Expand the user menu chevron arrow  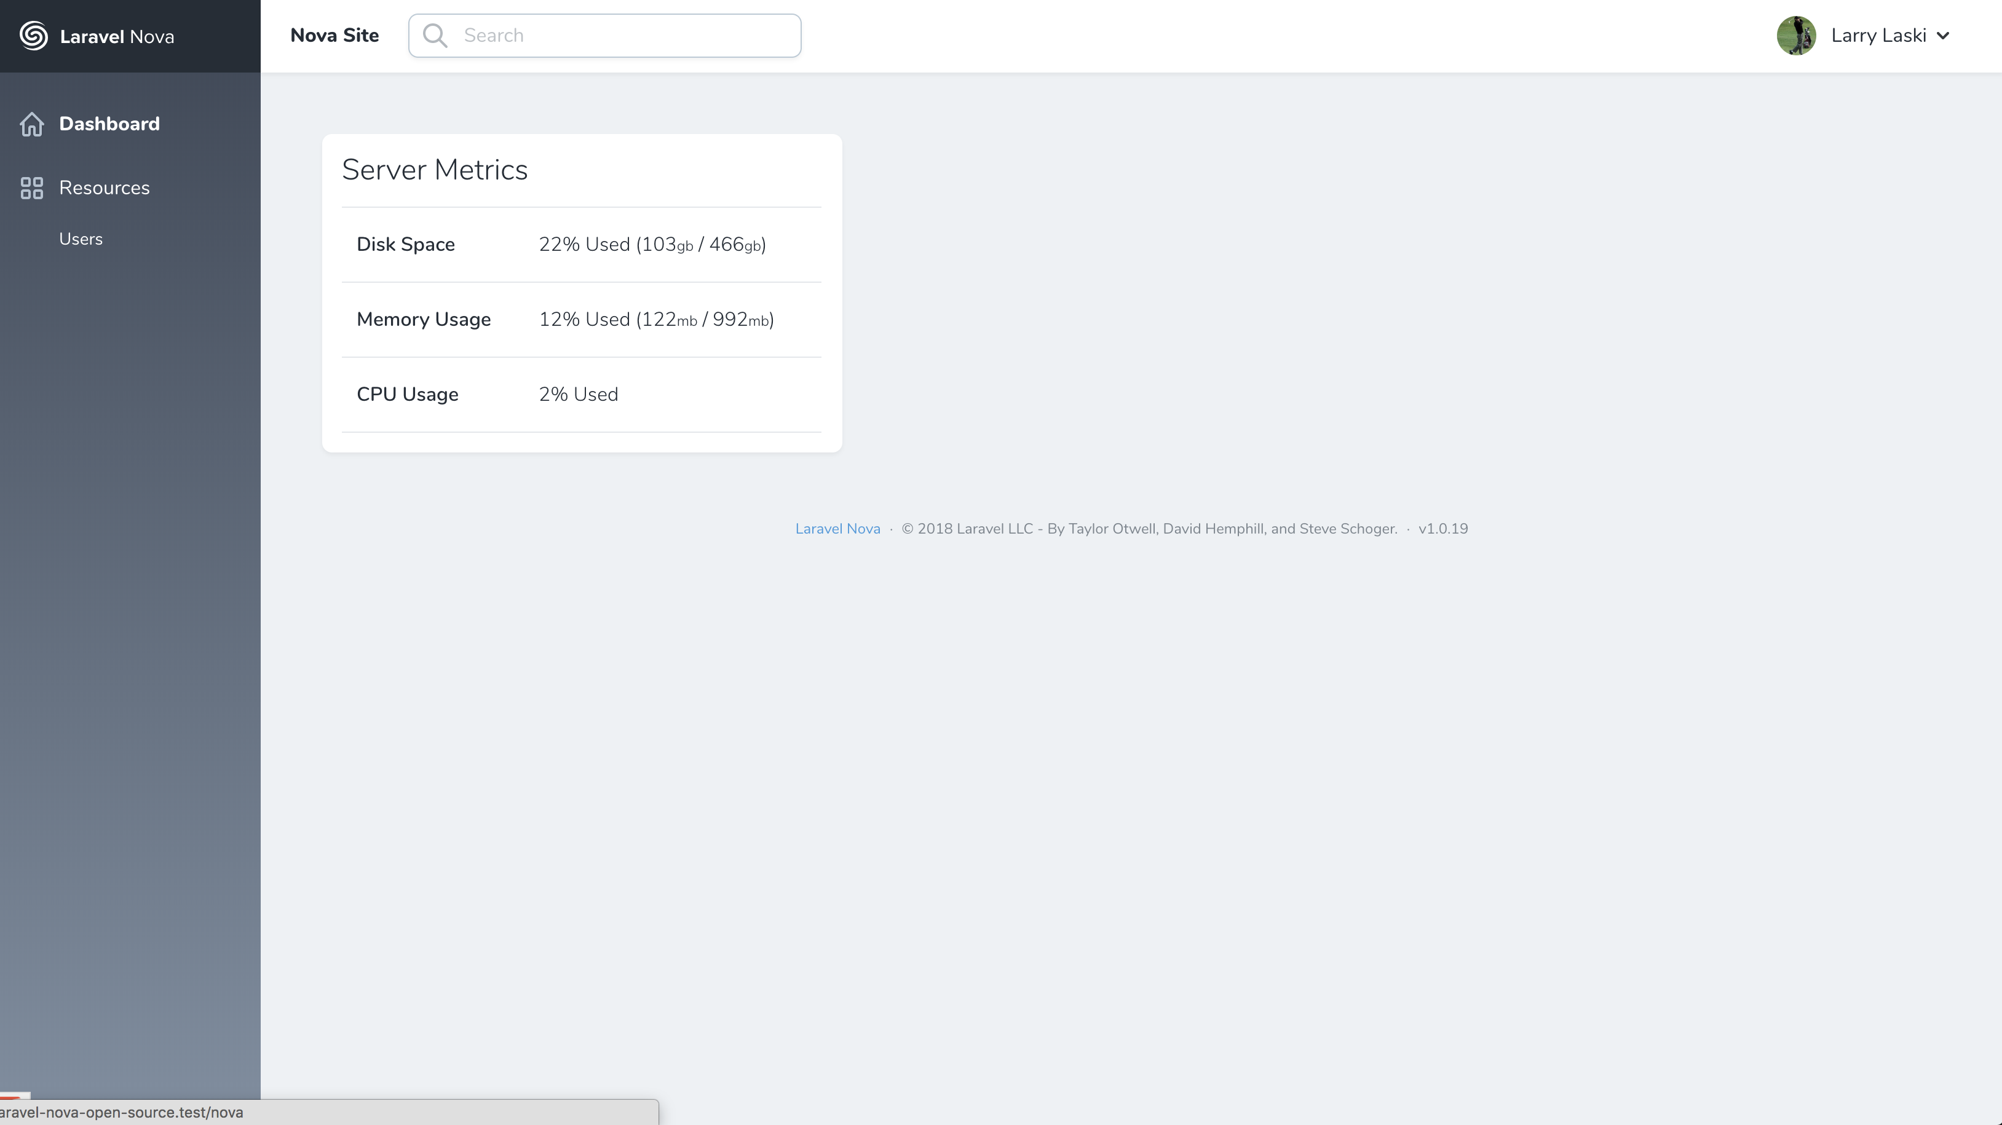click(x=1943, y=36)
